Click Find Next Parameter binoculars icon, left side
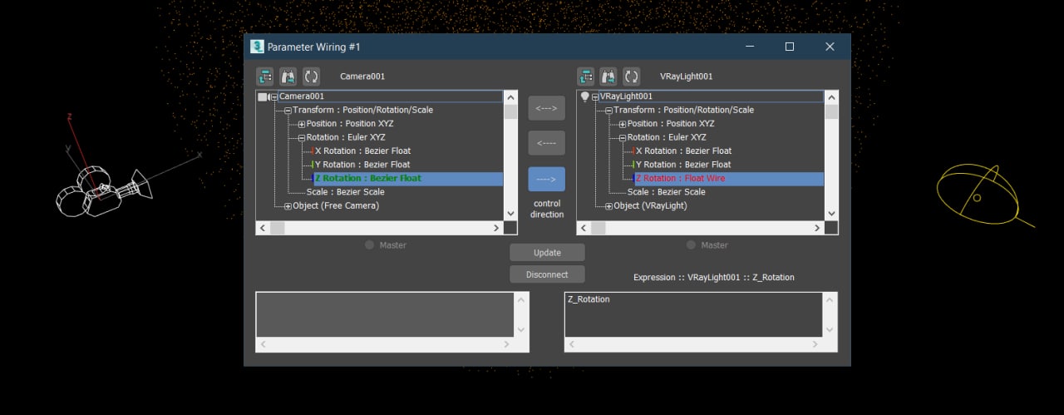 tap(288, 77)
